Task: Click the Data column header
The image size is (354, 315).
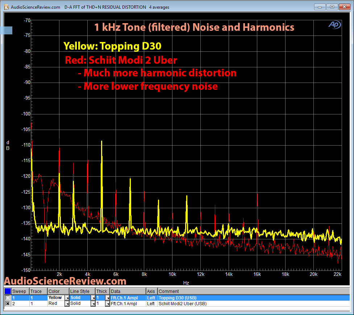Action: click(x=128, y=291)
